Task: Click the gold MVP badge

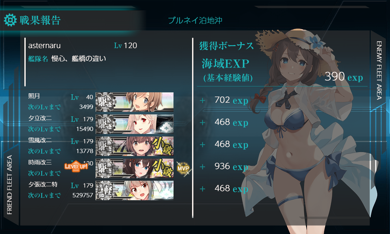Action: pyautogui.click(x=183, y=168)
